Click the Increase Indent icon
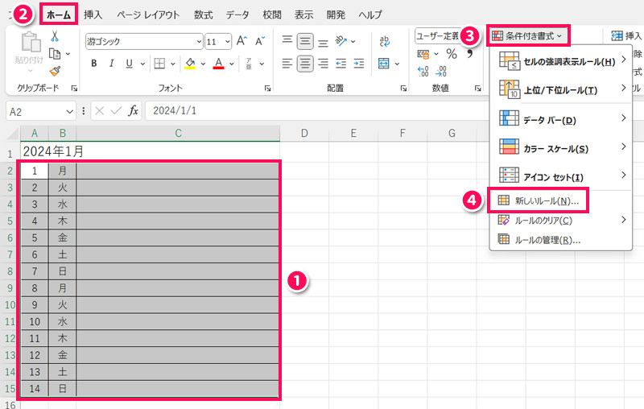This screenshot has height=409, width=644. [x=359, y=64]
